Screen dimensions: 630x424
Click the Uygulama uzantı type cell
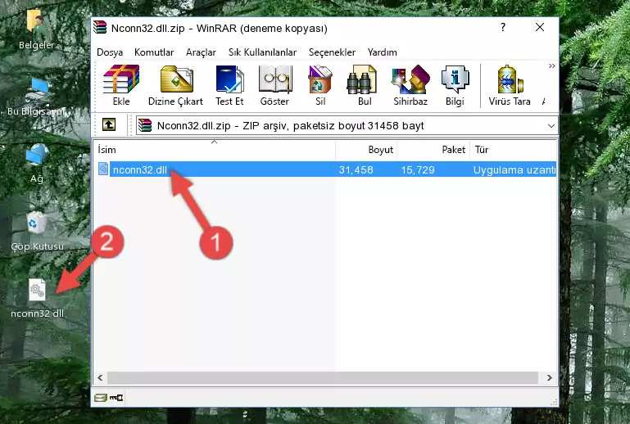pyautogui.click(x=514, y=169)
